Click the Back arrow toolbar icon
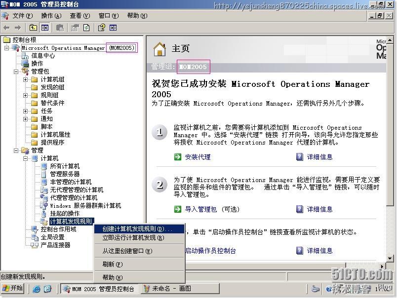This screenshot has height=298, width=397. point(7,28)
